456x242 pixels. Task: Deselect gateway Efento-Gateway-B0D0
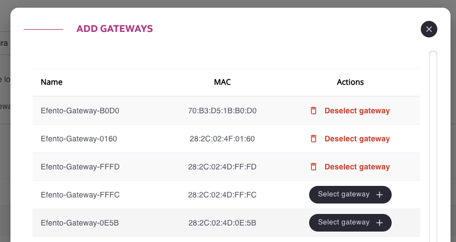point(357,111)
